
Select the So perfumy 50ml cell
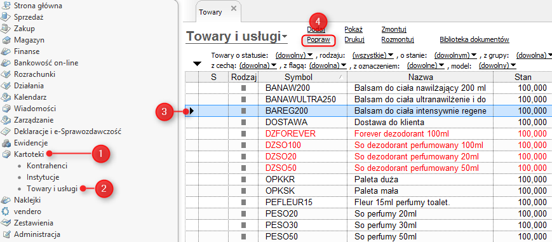[421, 236]
